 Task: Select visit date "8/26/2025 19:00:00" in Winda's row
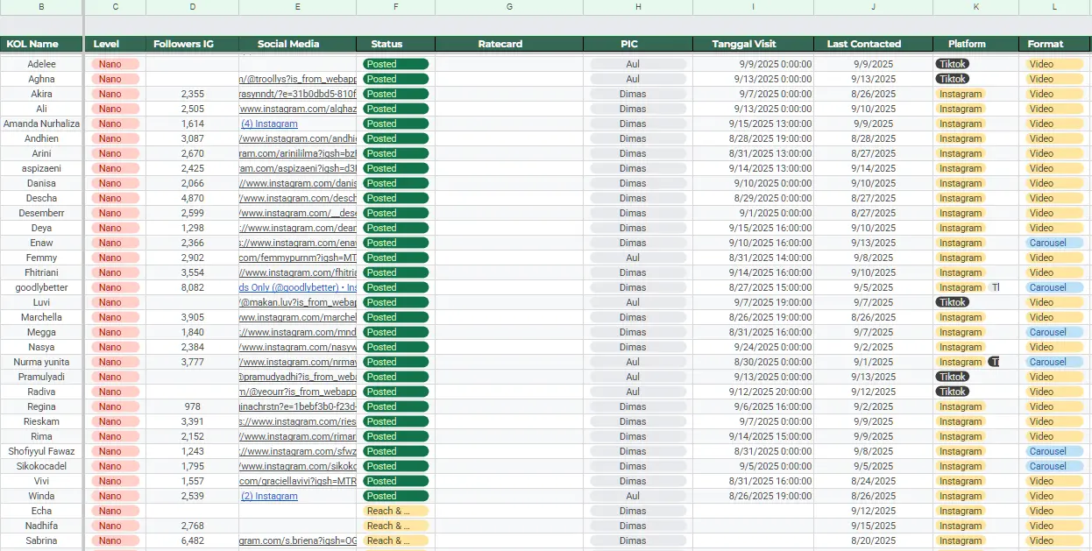pos(753,496)
